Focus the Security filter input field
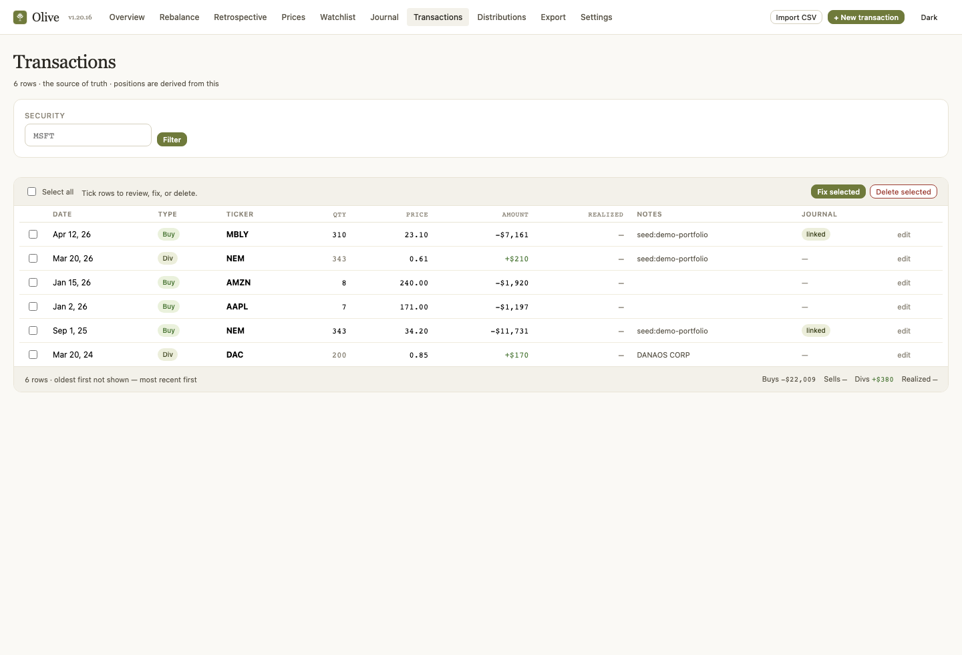Screen dimensions: 962x655 click(x=88, y=135)
